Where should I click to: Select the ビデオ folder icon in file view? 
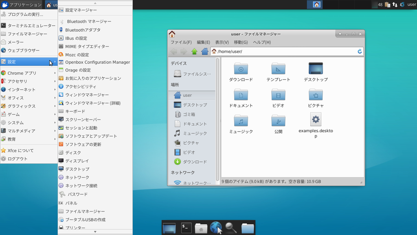(278, 95)
